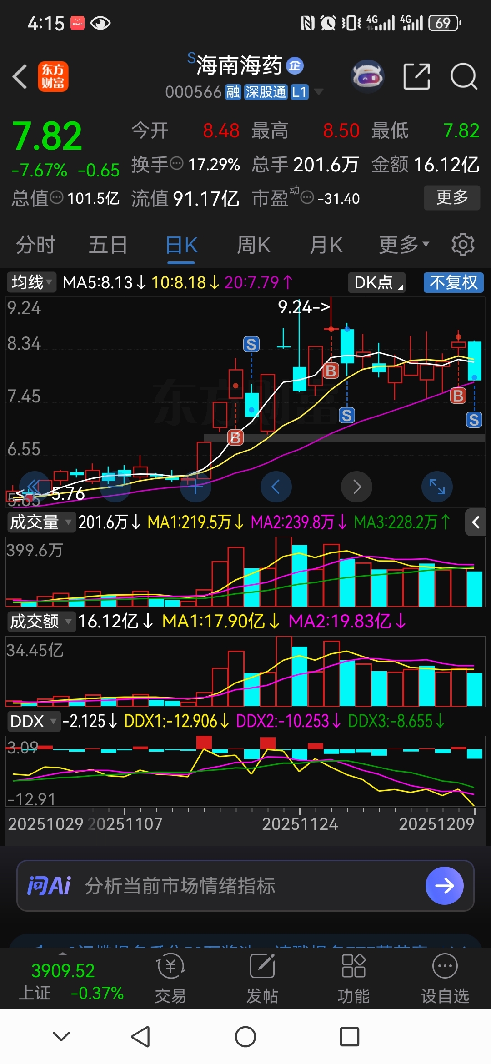Viewport: 491px width, 1064px height.
Task: Go back with the left arrow
Action: [x=20, y=76]
